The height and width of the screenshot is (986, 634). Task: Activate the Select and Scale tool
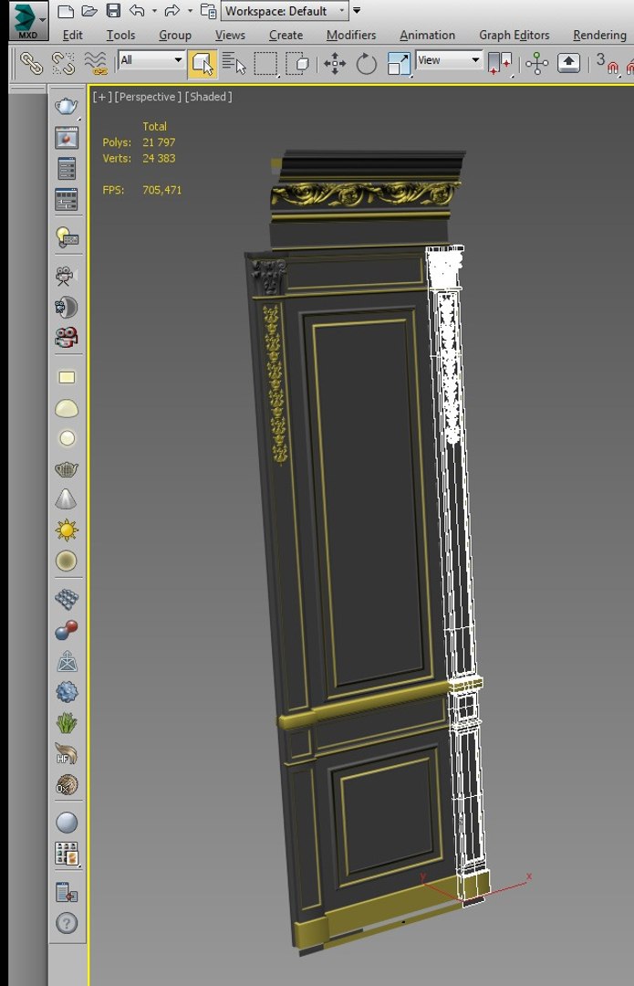pos(399,64)
